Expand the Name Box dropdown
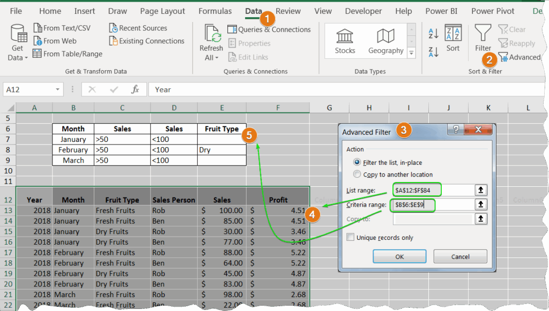Image resolution: width=549 pixels, height=311 pixels. pyautogui.click(x=57, y=89)
